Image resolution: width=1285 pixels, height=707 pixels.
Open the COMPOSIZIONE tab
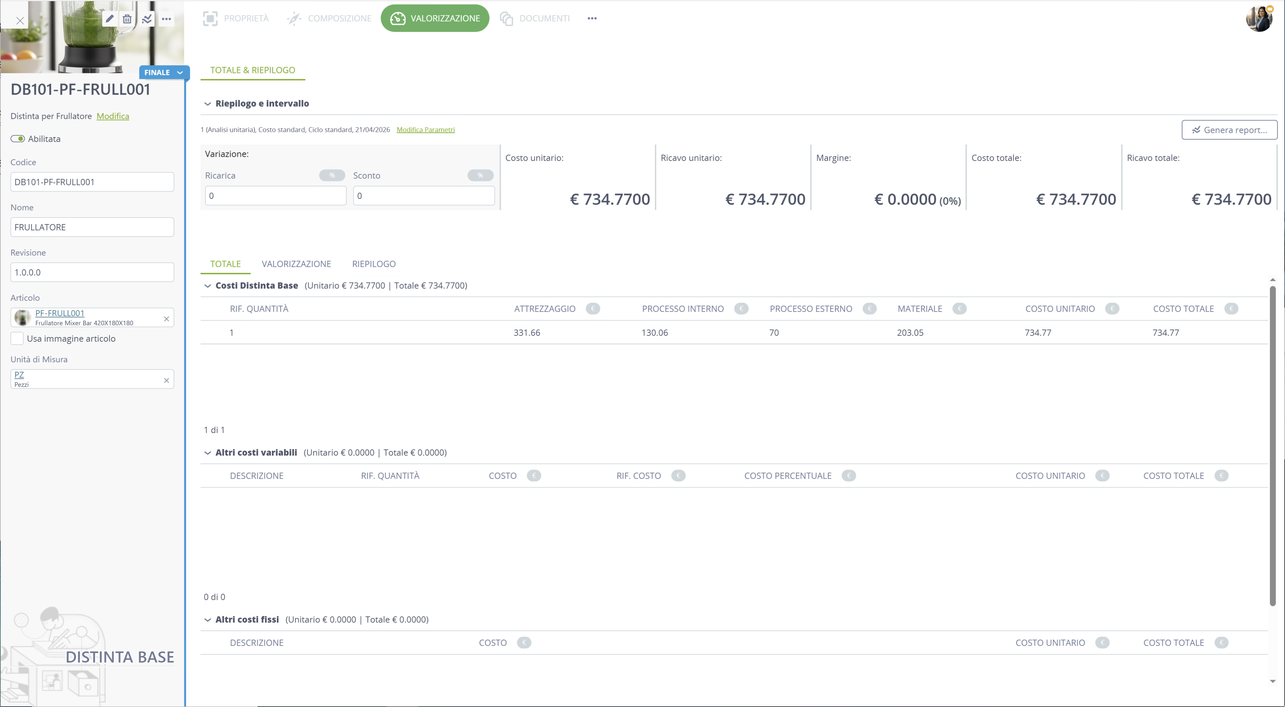point(329,18)
